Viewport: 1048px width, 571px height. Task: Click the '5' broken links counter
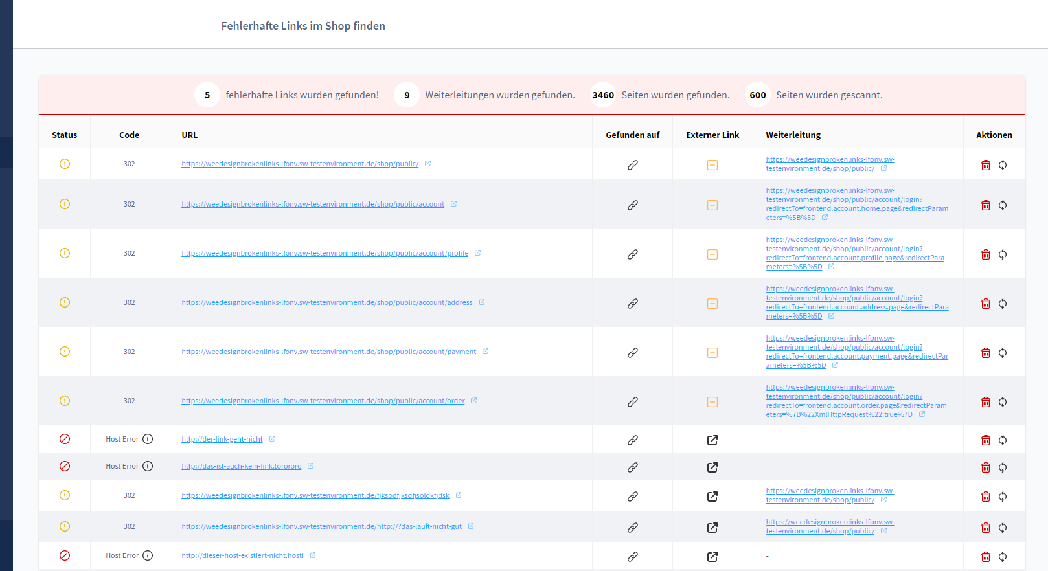tap(207, 95)
